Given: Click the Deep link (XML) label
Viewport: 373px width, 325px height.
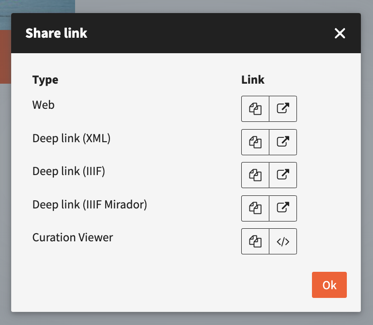Looking at the screenshot, I should click(71, 138).
